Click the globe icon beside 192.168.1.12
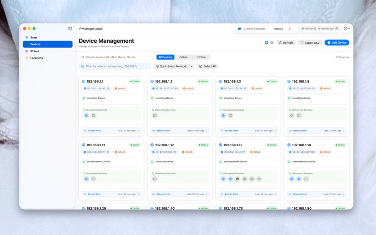376x235 pixels. (152, 145)
